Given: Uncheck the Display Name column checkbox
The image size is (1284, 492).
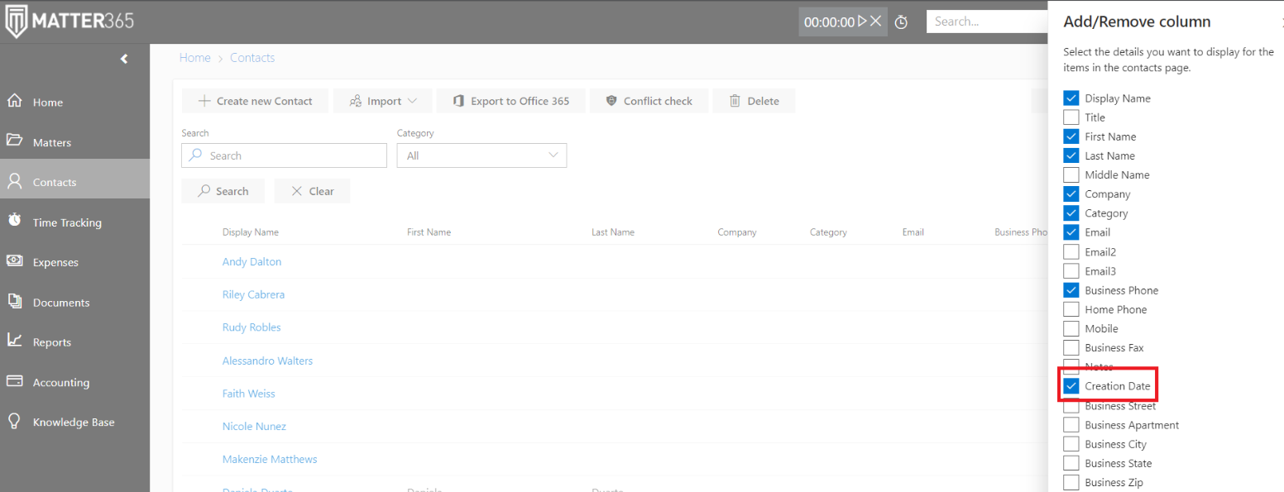Looking at the screenshot, I should [x=1071, y=98].
